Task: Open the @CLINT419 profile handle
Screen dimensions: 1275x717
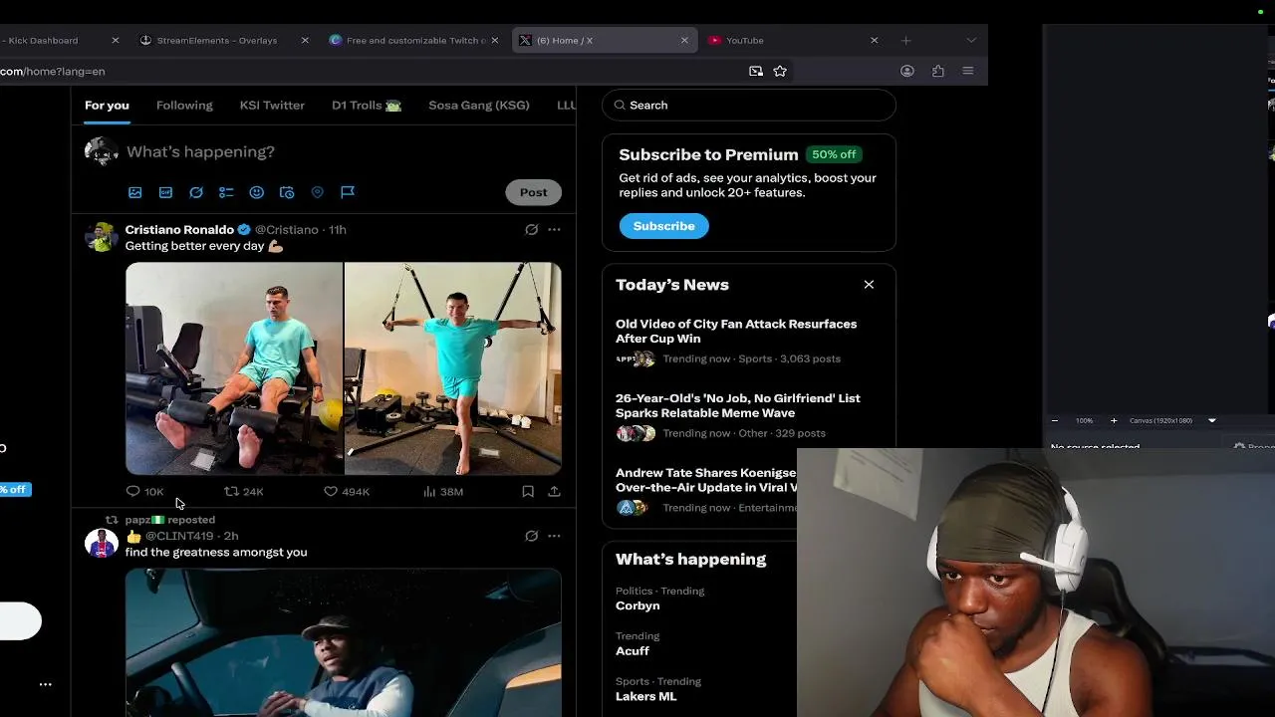Action: (x=179, y=536)
